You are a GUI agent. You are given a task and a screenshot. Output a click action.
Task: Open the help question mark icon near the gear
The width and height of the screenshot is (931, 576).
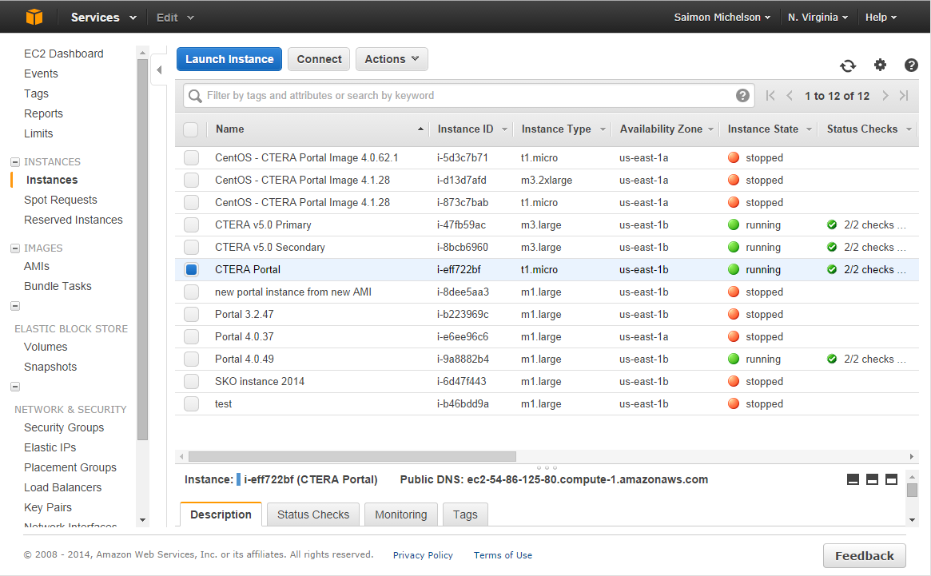point(911,66)
